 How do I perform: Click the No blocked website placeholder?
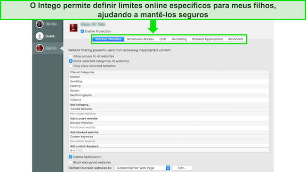pos(82,127)
